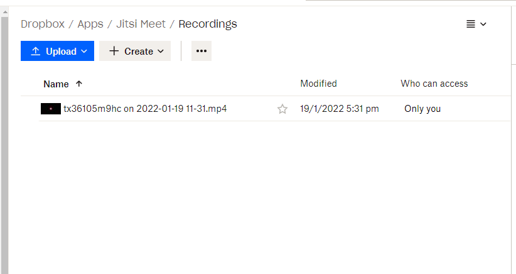This screenshot has height=274, width=516.
Task: Open the Jitsi Meet breadcrumb folder
Action: coord(141,24)
